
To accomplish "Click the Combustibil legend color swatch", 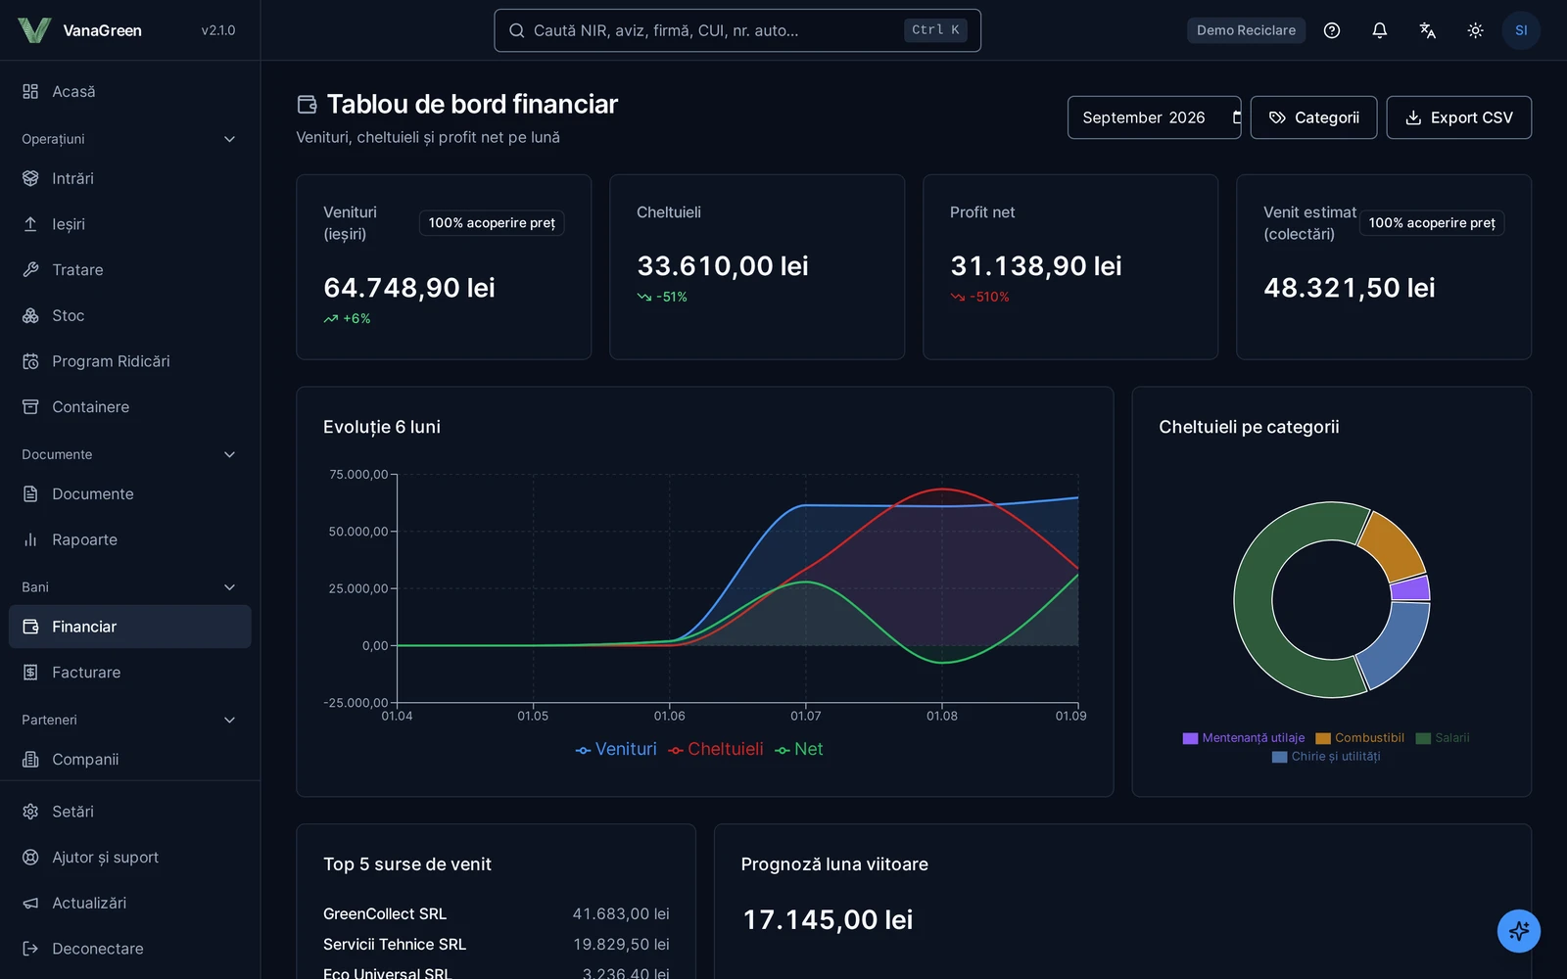I will tap(1323, 738).
